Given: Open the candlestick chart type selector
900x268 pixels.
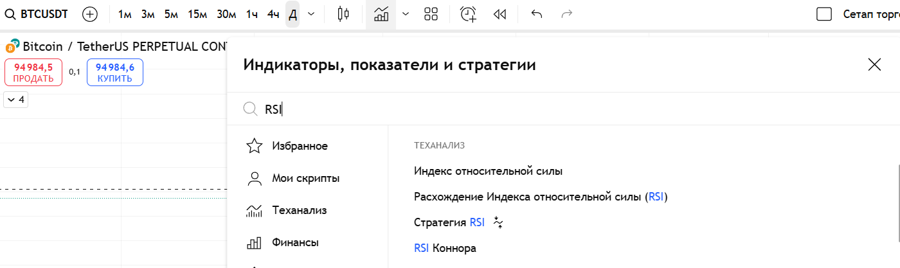Looking at the screenshot, I should [x=344, y=14].
